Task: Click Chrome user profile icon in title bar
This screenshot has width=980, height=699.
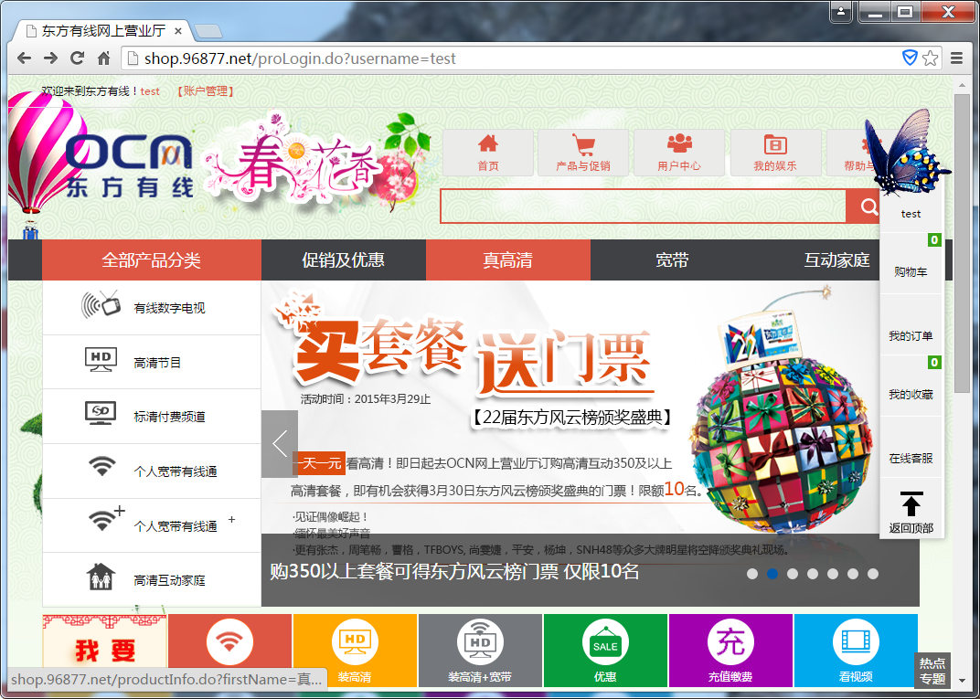Action: coord(841,12)
